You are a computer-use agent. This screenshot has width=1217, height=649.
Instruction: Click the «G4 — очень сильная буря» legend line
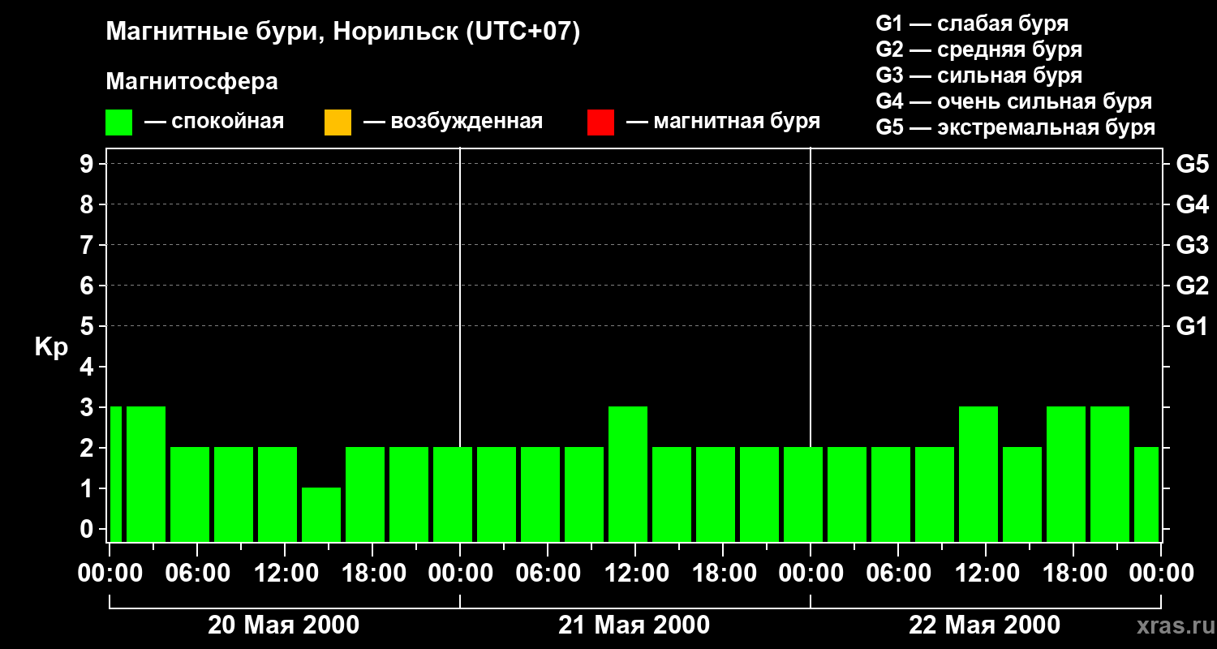click(x=1013, y=101)
